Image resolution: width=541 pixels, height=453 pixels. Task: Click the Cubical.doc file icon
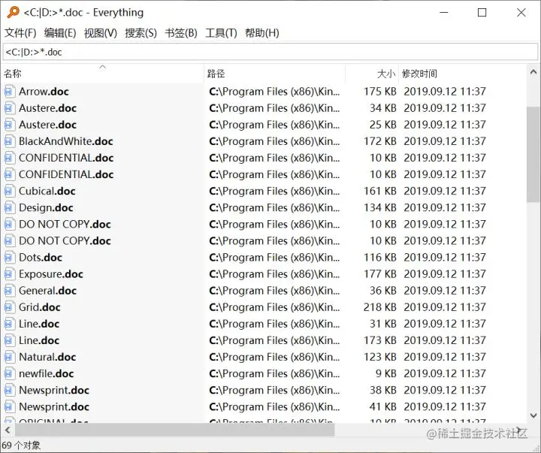pos(9,191)
